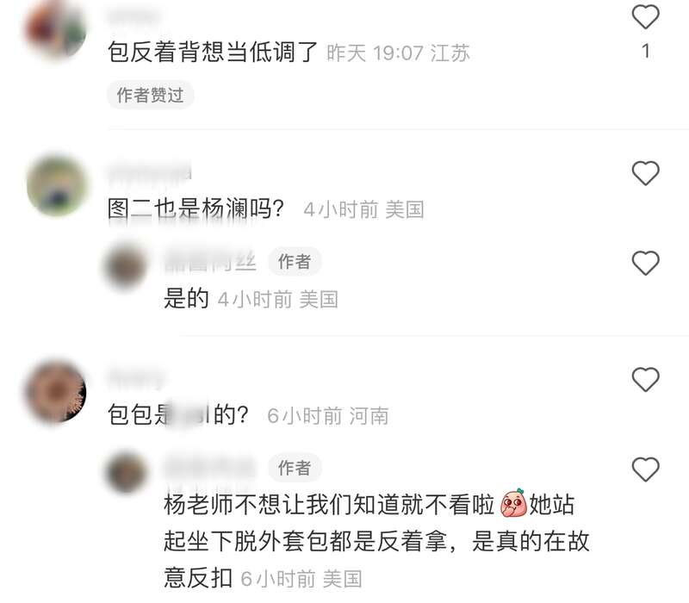Tap the 作者 tag above the 是的 reply
This screenshot has height=603, width=689.
click(x=295, y=262)
